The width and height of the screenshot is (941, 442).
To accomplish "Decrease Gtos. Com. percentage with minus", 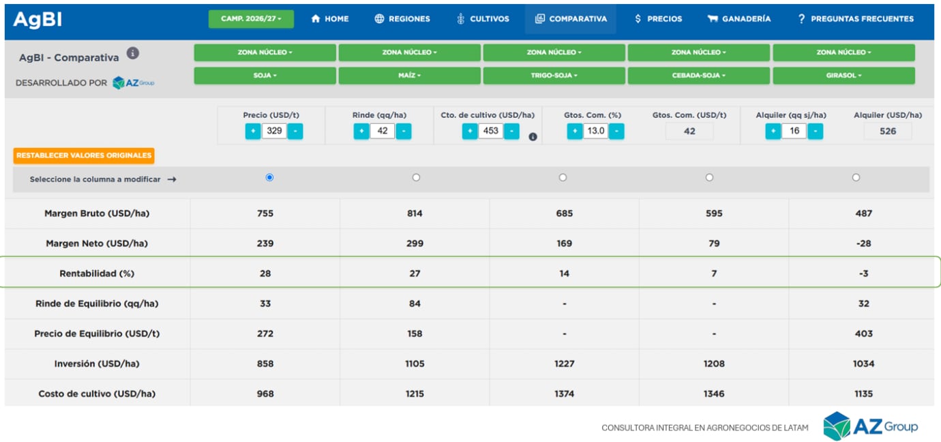I will [x=616, y=131].
